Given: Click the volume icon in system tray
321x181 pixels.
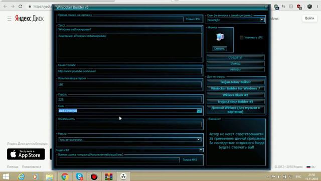Looking at the screenshot, I should pyautogui.click(x=279, y=176).
